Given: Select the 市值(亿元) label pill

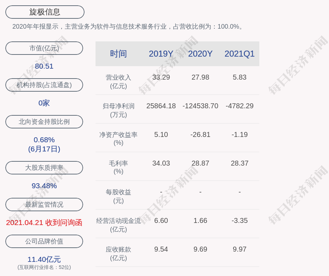Looking at the screenshot, I should tap(44, 48).
